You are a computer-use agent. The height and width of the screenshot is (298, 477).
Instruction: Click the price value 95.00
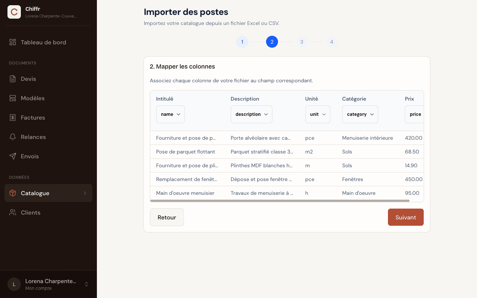[412, 193]
